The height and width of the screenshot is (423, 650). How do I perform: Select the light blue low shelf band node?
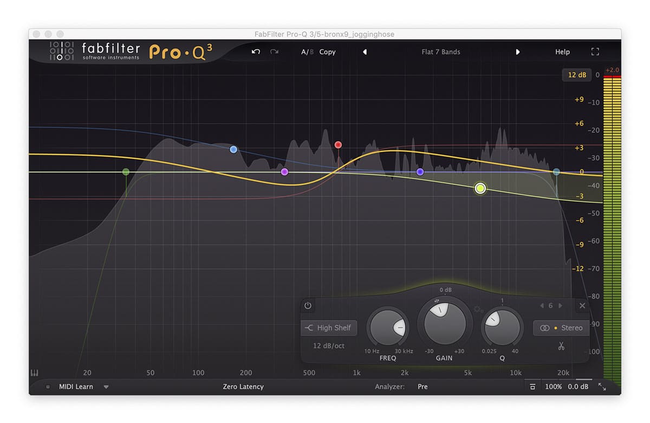(233, 149)
